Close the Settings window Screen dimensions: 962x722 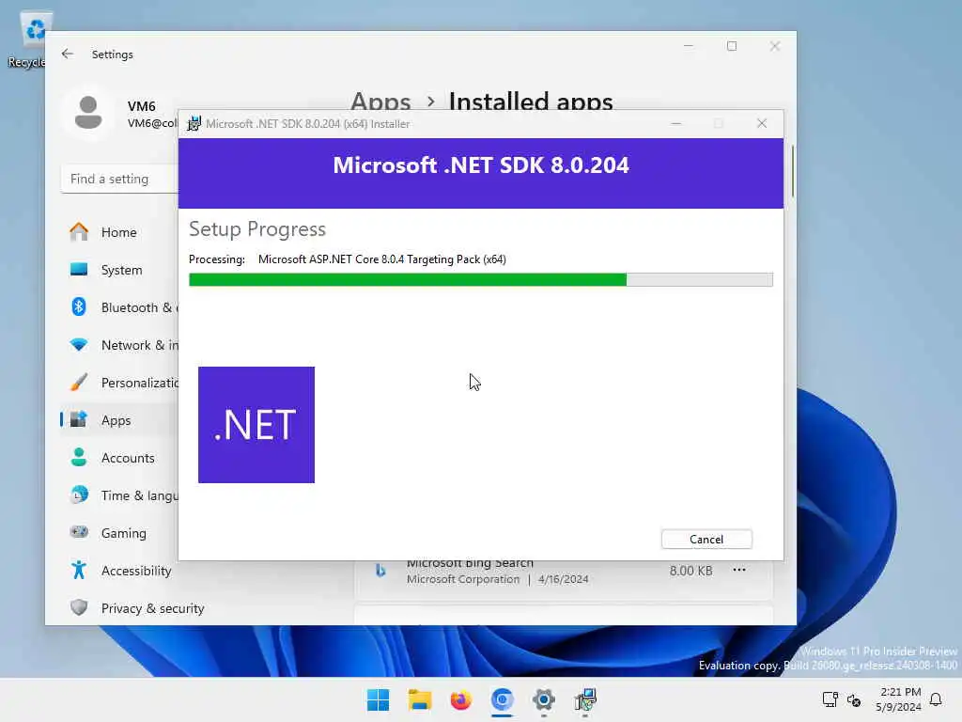coord(775,46)
